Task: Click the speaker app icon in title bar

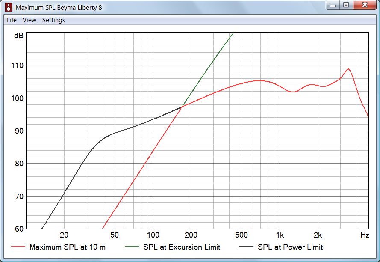Action: click(9, 7)
